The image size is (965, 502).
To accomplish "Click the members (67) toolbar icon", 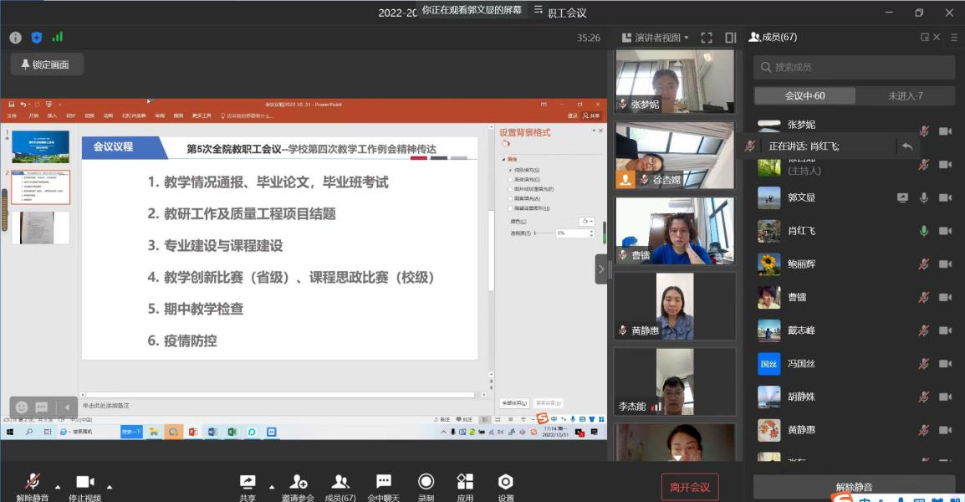I will (340, 482).
